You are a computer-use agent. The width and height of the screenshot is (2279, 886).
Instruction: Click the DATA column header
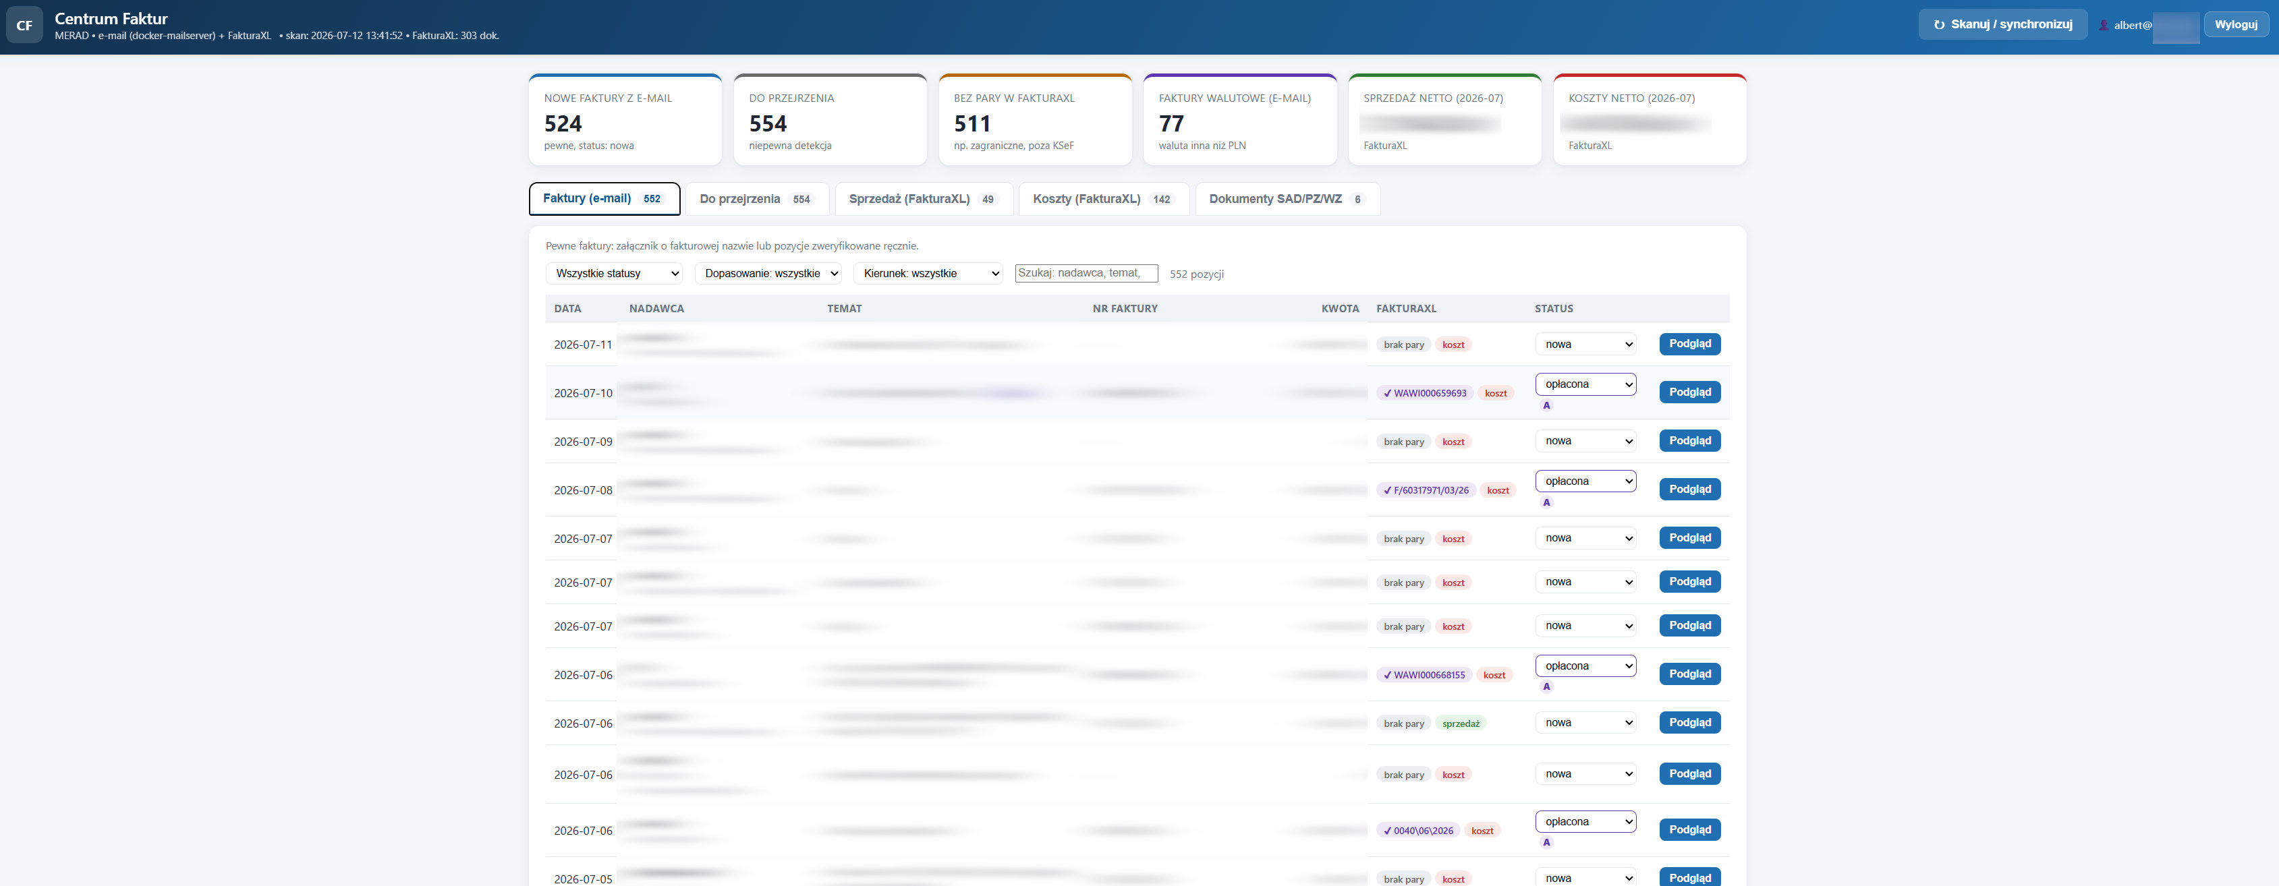pyautogui.click(x=568, y=309)
